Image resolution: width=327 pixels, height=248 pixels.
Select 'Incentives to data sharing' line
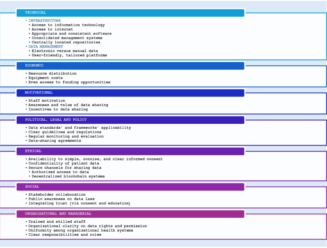[x=58, y=109]
